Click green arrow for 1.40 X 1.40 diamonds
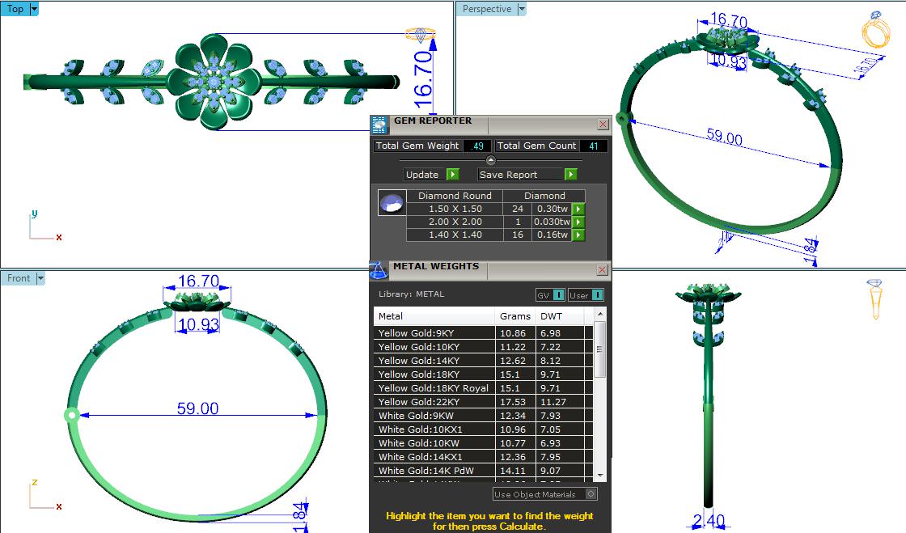Screen dimensions: 906x533 pyautogui.click(x=578, y=235)
